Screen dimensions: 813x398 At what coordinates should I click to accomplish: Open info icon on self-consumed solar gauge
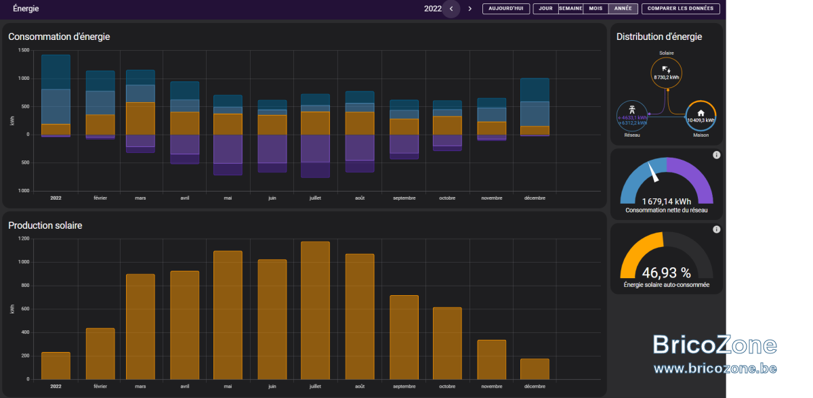click(x=717, y=229)
